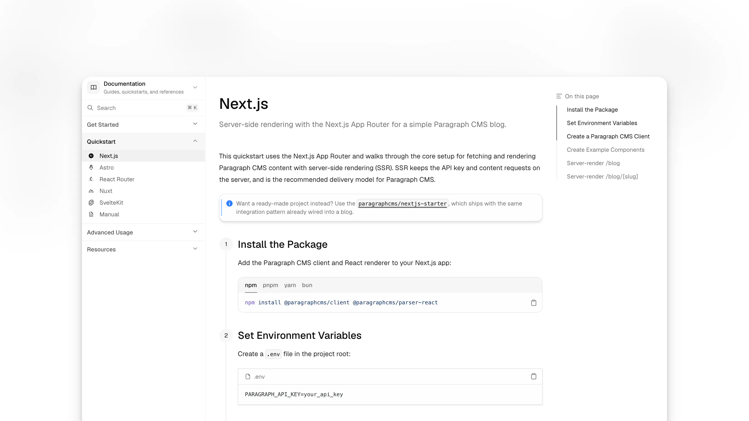749x421 pixels.
Task: Open the Nuxt quickstart page
Action: click(143, 191)
